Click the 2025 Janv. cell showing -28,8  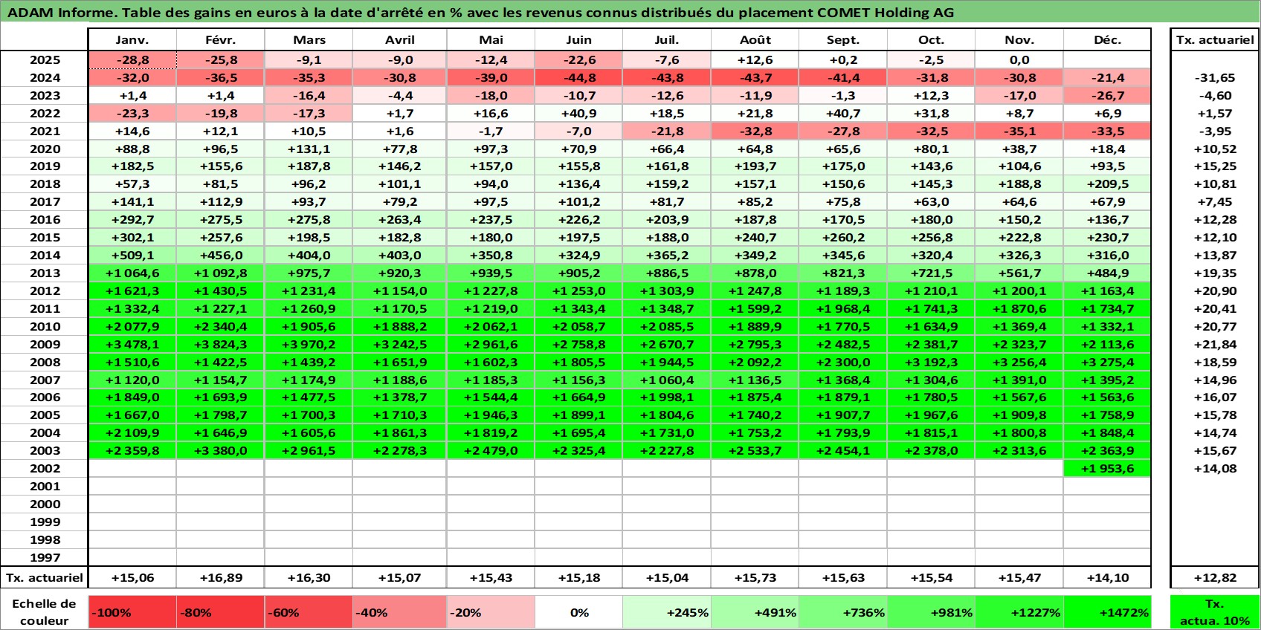[x=132, y=60]
